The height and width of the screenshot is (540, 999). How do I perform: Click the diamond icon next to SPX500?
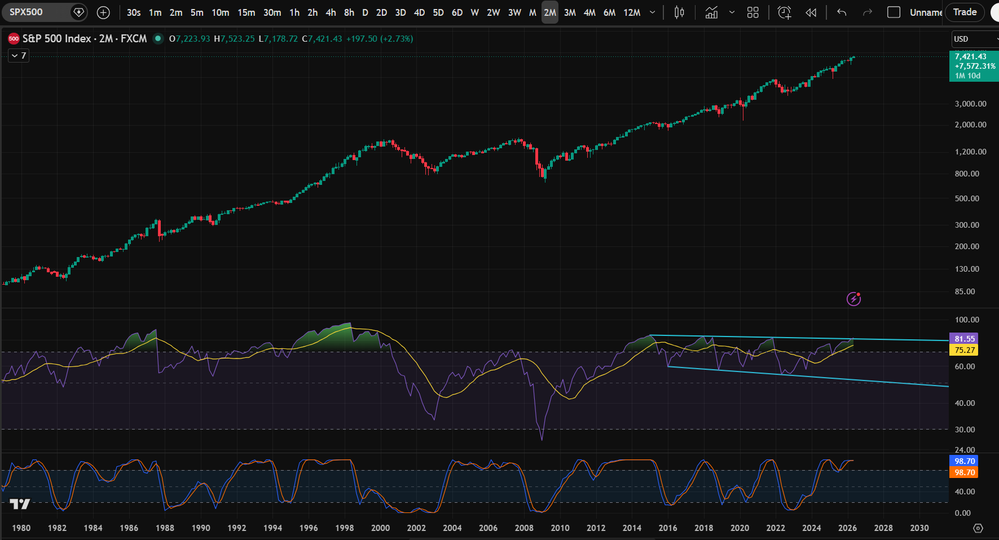point(79,12)
